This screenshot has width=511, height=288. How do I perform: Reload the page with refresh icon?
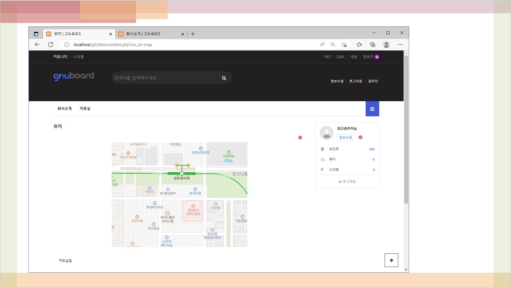click(50, 45)
